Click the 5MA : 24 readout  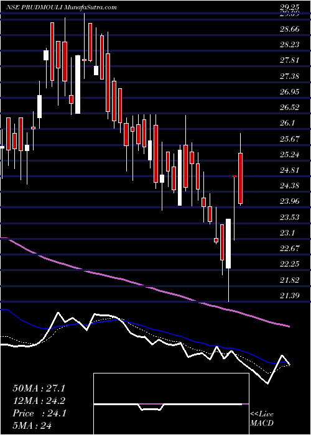coord(33,426)
